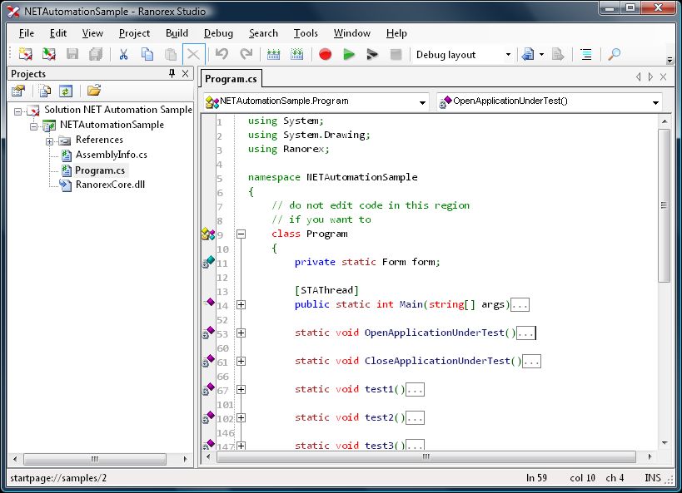Open the Tools menu
Screen dimensions: 682x493
coord(306,33)
